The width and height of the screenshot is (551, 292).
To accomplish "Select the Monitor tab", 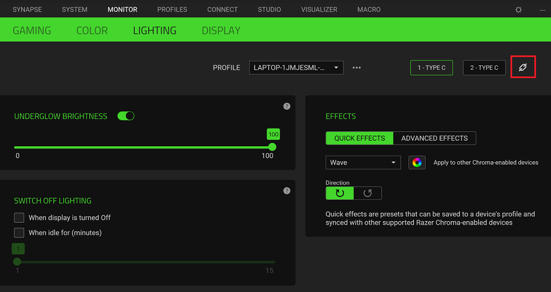I will (122, 9).
